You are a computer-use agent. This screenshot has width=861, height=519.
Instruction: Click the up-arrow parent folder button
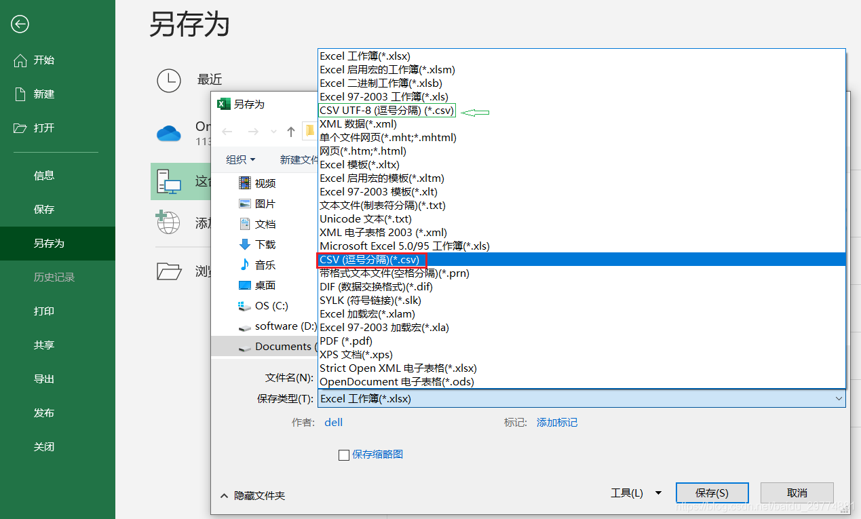290,131
